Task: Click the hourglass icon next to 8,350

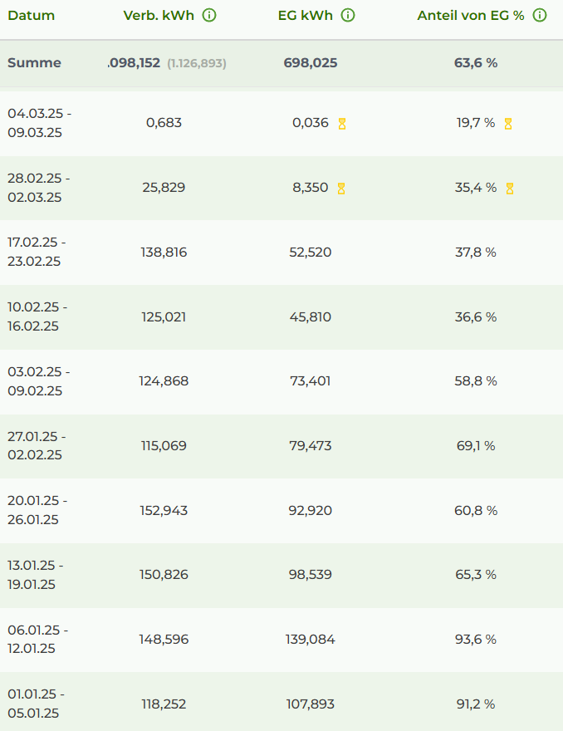Action: 341,189
